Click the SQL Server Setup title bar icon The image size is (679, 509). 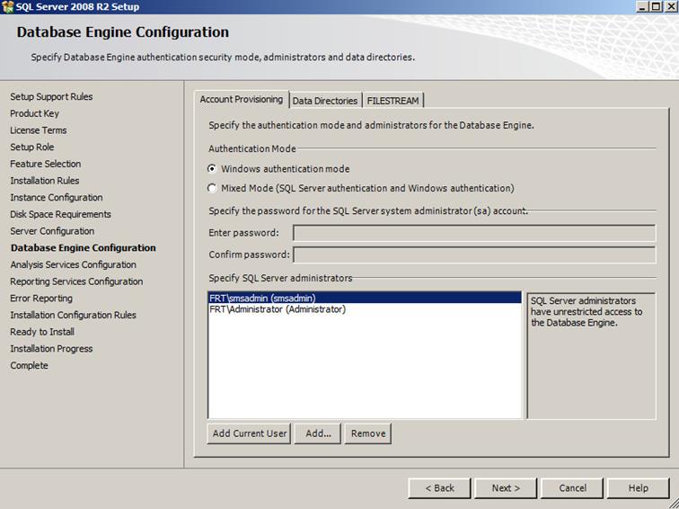tap(7, 6)
